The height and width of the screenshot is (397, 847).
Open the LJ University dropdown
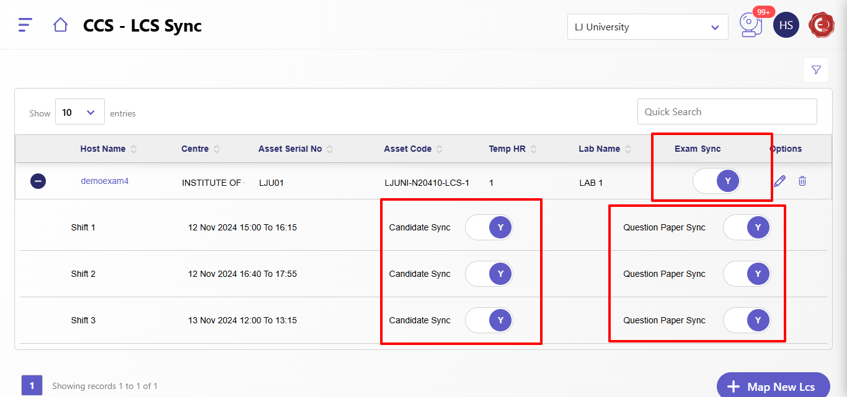point(647,27)
